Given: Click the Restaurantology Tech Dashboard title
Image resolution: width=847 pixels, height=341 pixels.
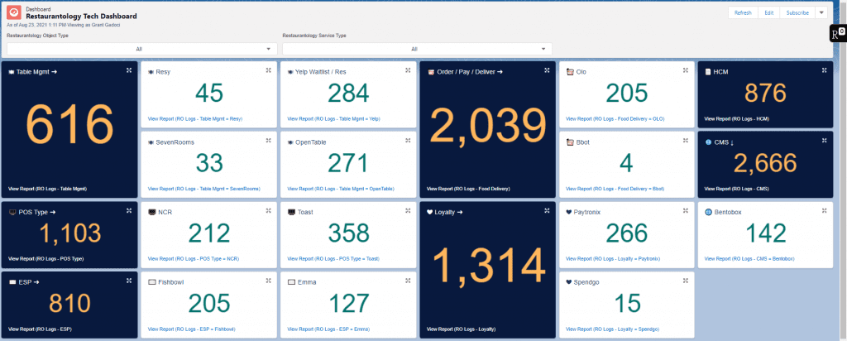Looking at the screenshot, I should point(81,17).
